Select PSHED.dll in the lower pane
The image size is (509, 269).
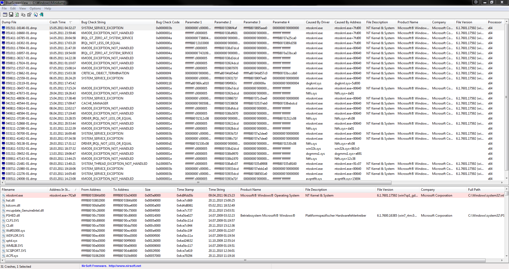tap(252, 216)
